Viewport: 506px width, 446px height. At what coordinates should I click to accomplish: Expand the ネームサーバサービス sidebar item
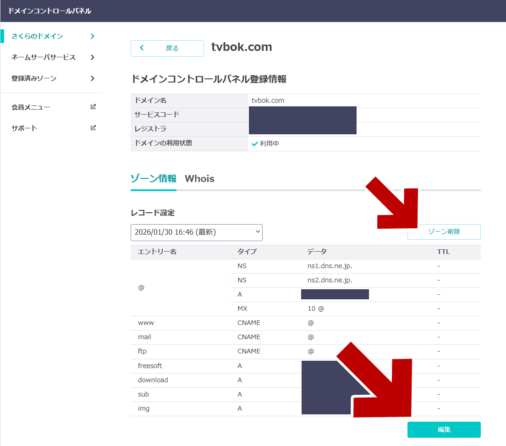pyautogui.click(x=44, y=57)
